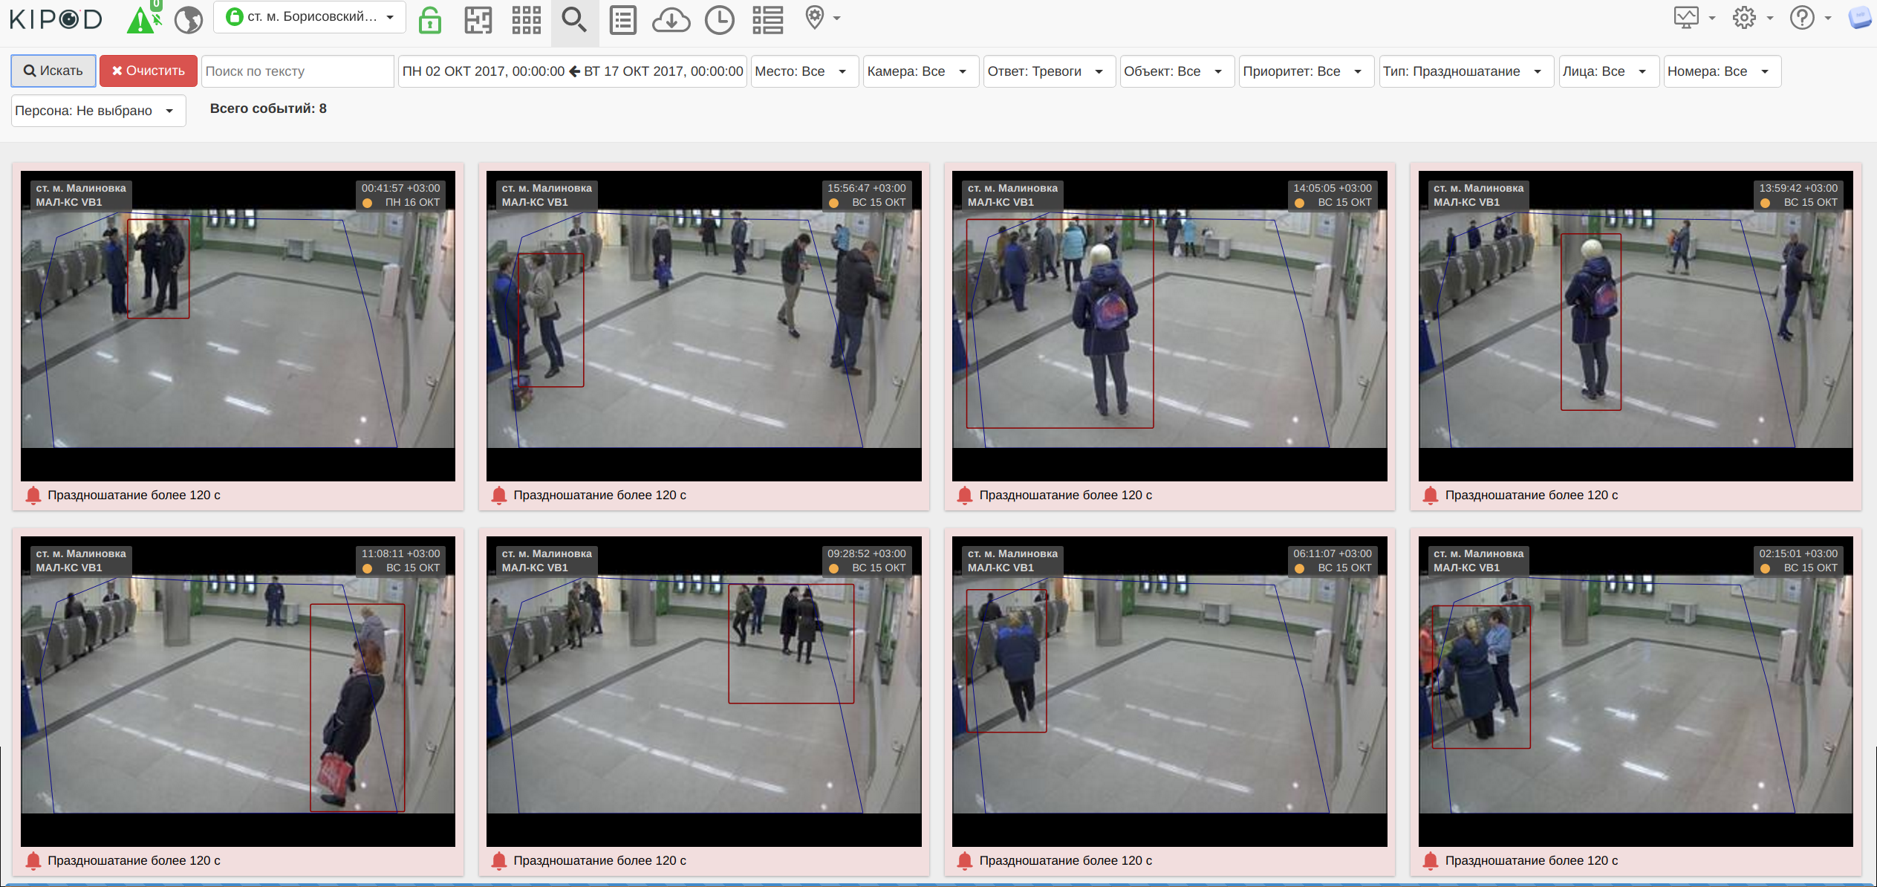Click the KIPOD logo
1877x887 pixels.
[x=56, y=19]
